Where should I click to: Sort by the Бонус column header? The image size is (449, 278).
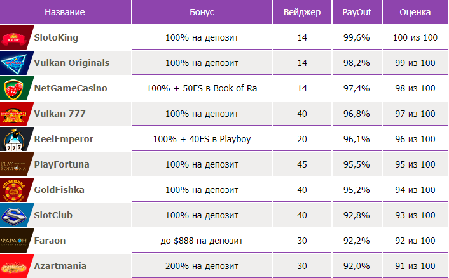pos(202,12)
